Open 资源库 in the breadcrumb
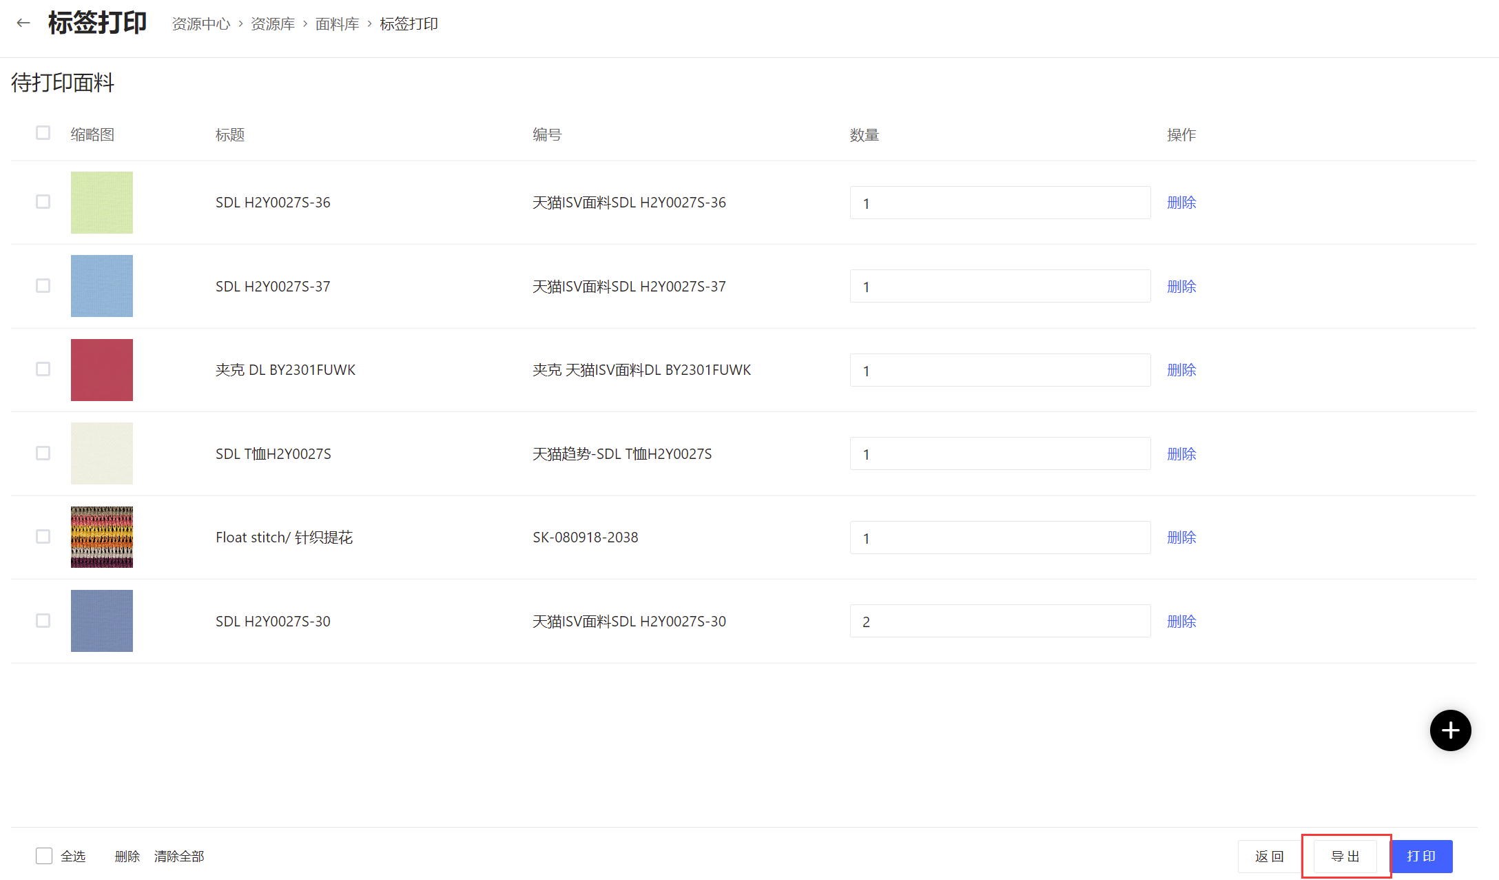The width and height of the screenshot is (1499, 880). [272, 24]
